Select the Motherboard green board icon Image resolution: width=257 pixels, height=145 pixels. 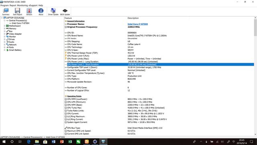click(7, 26)
